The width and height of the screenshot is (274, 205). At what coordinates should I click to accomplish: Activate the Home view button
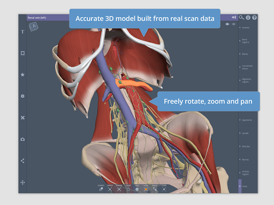click(146, 188)
